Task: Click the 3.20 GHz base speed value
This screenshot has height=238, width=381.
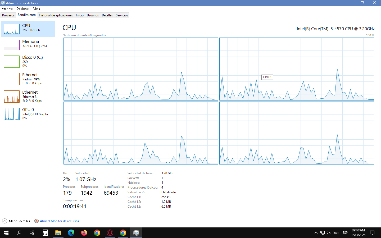Action: 167,173
